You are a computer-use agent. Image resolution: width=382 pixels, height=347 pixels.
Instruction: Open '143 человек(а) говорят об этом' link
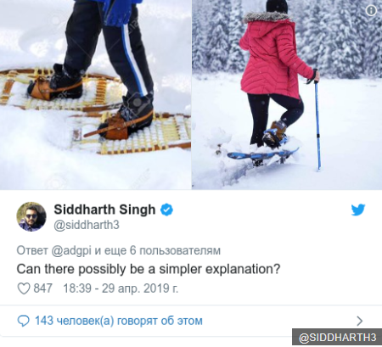pos(119,321)
